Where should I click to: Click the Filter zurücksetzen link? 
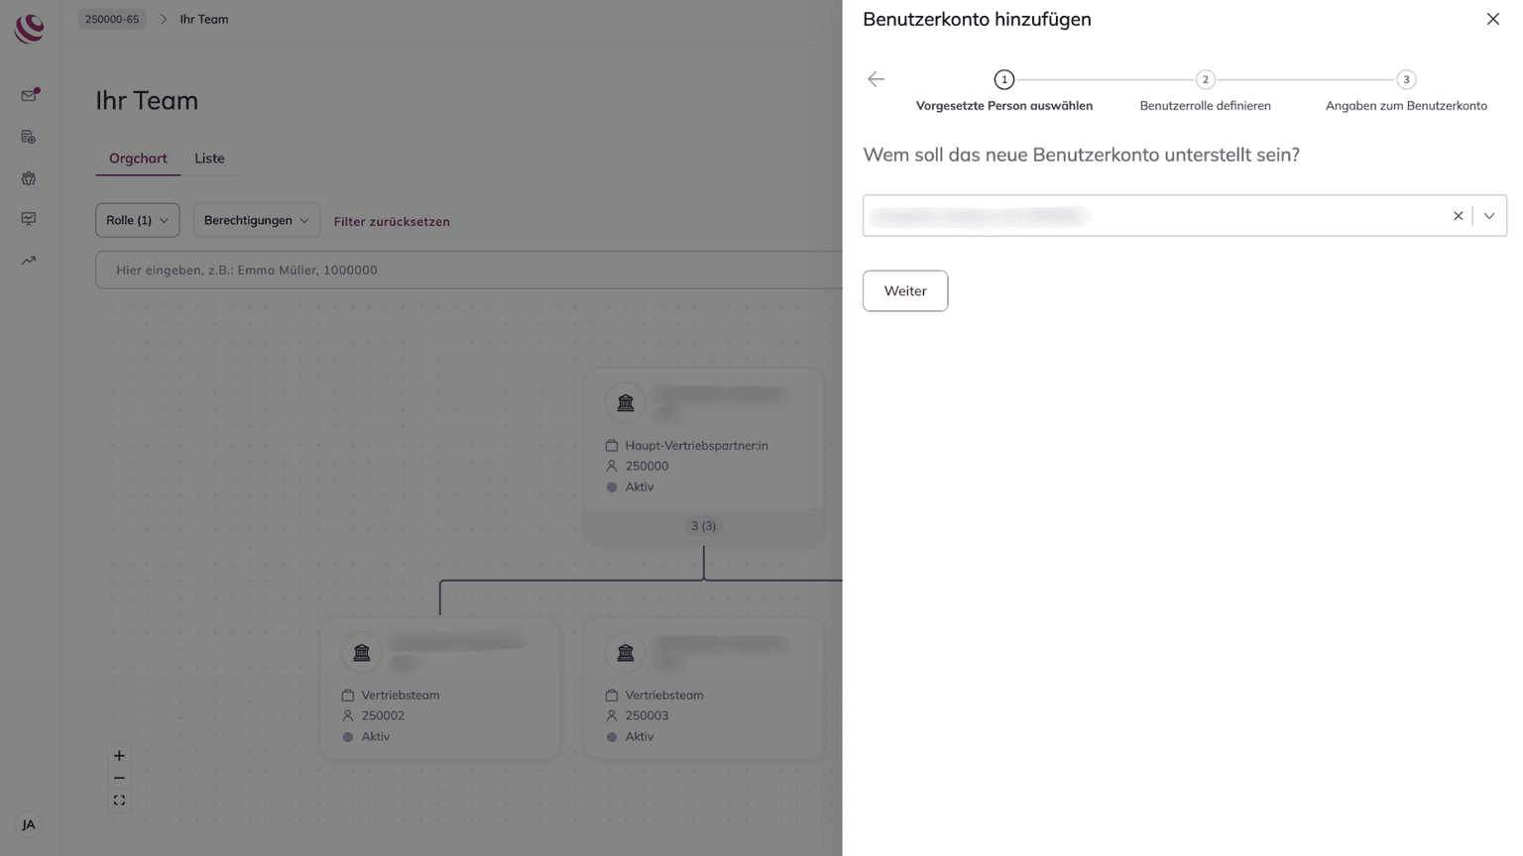click(392, 222)
